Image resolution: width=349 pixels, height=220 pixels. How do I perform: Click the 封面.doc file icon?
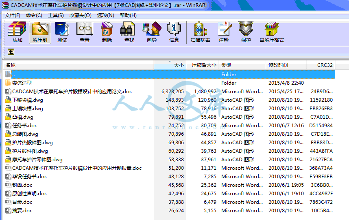point(8,185)
